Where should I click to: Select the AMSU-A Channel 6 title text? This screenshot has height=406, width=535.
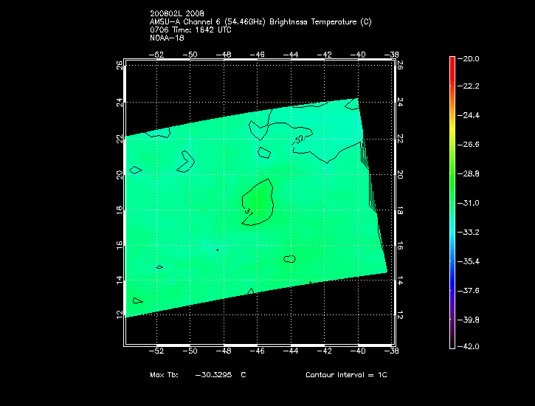coord(260,22)
